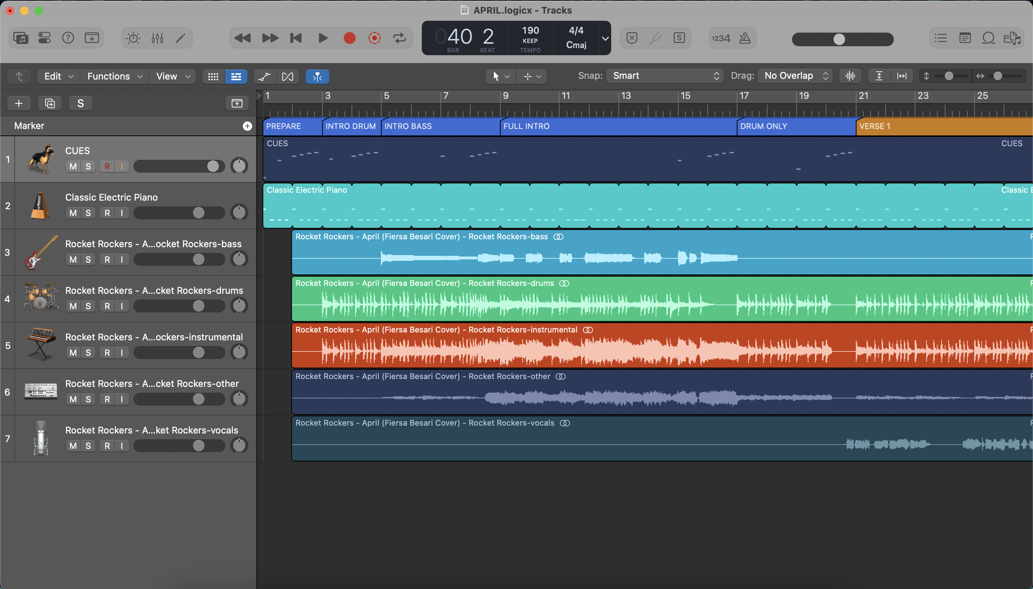Go to beginning of project
Viewport: 1033px width, 589px height.
[296, 38]
